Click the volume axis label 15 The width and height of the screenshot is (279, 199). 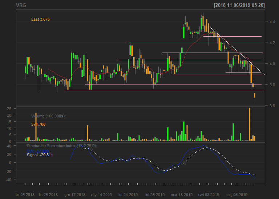coord(9,122)
